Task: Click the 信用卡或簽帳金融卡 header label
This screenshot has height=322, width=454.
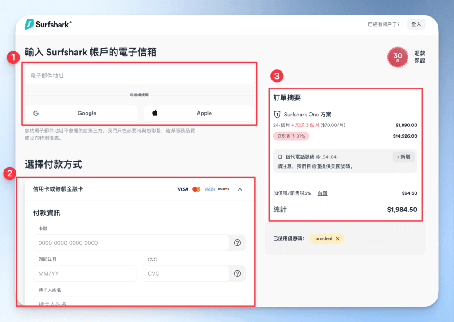Action: (58, 189)
